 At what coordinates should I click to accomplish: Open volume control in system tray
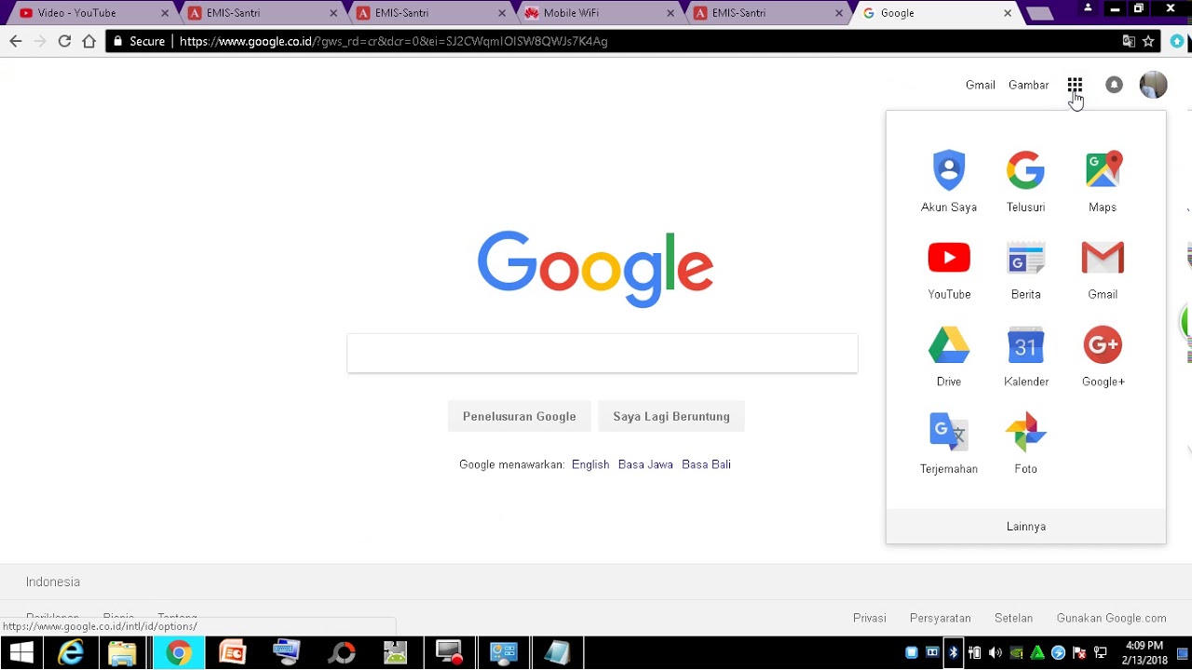pyautogui.click(x=996, y=652)
